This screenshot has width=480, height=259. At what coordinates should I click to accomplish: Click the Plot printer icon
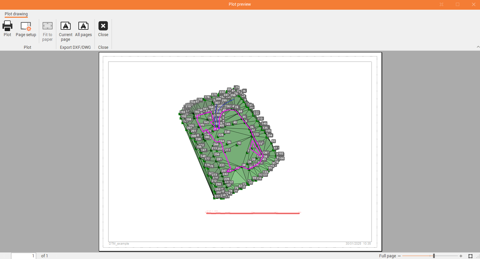click(x=7, y=26)
